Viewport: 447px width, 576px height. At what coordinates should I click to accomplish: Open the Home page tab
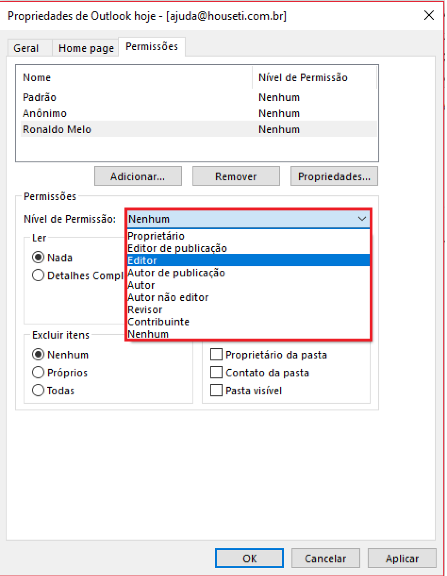pos(86,48)
